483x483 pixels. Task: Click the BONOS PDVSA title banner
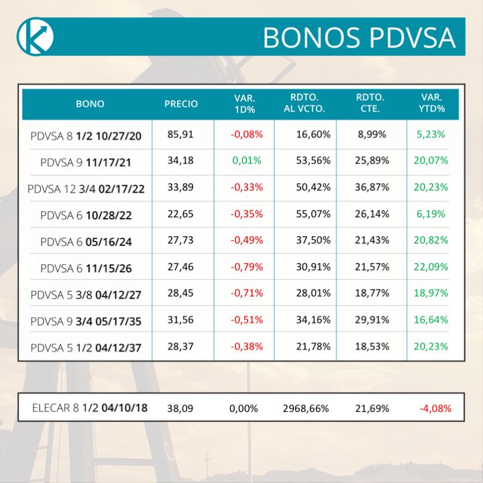point(359,38)
